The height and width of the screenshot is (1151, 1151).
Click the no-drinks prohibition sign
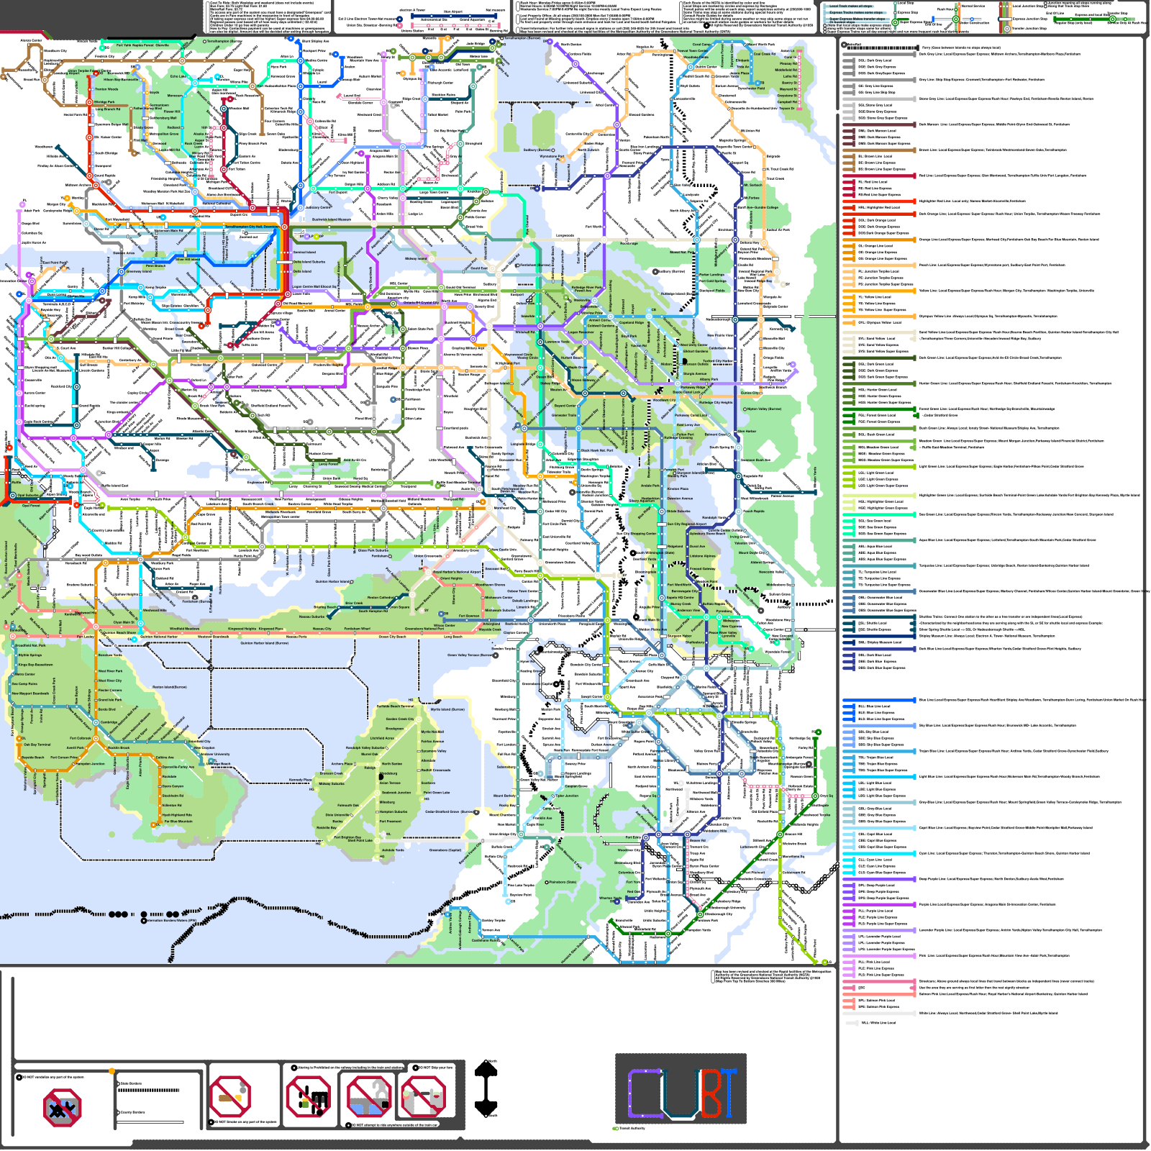422,1098
